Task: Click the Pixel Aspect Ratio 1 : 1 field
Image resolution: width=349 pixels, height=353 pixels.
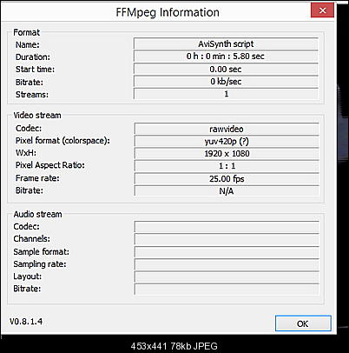Action: [x=227, y=166]
